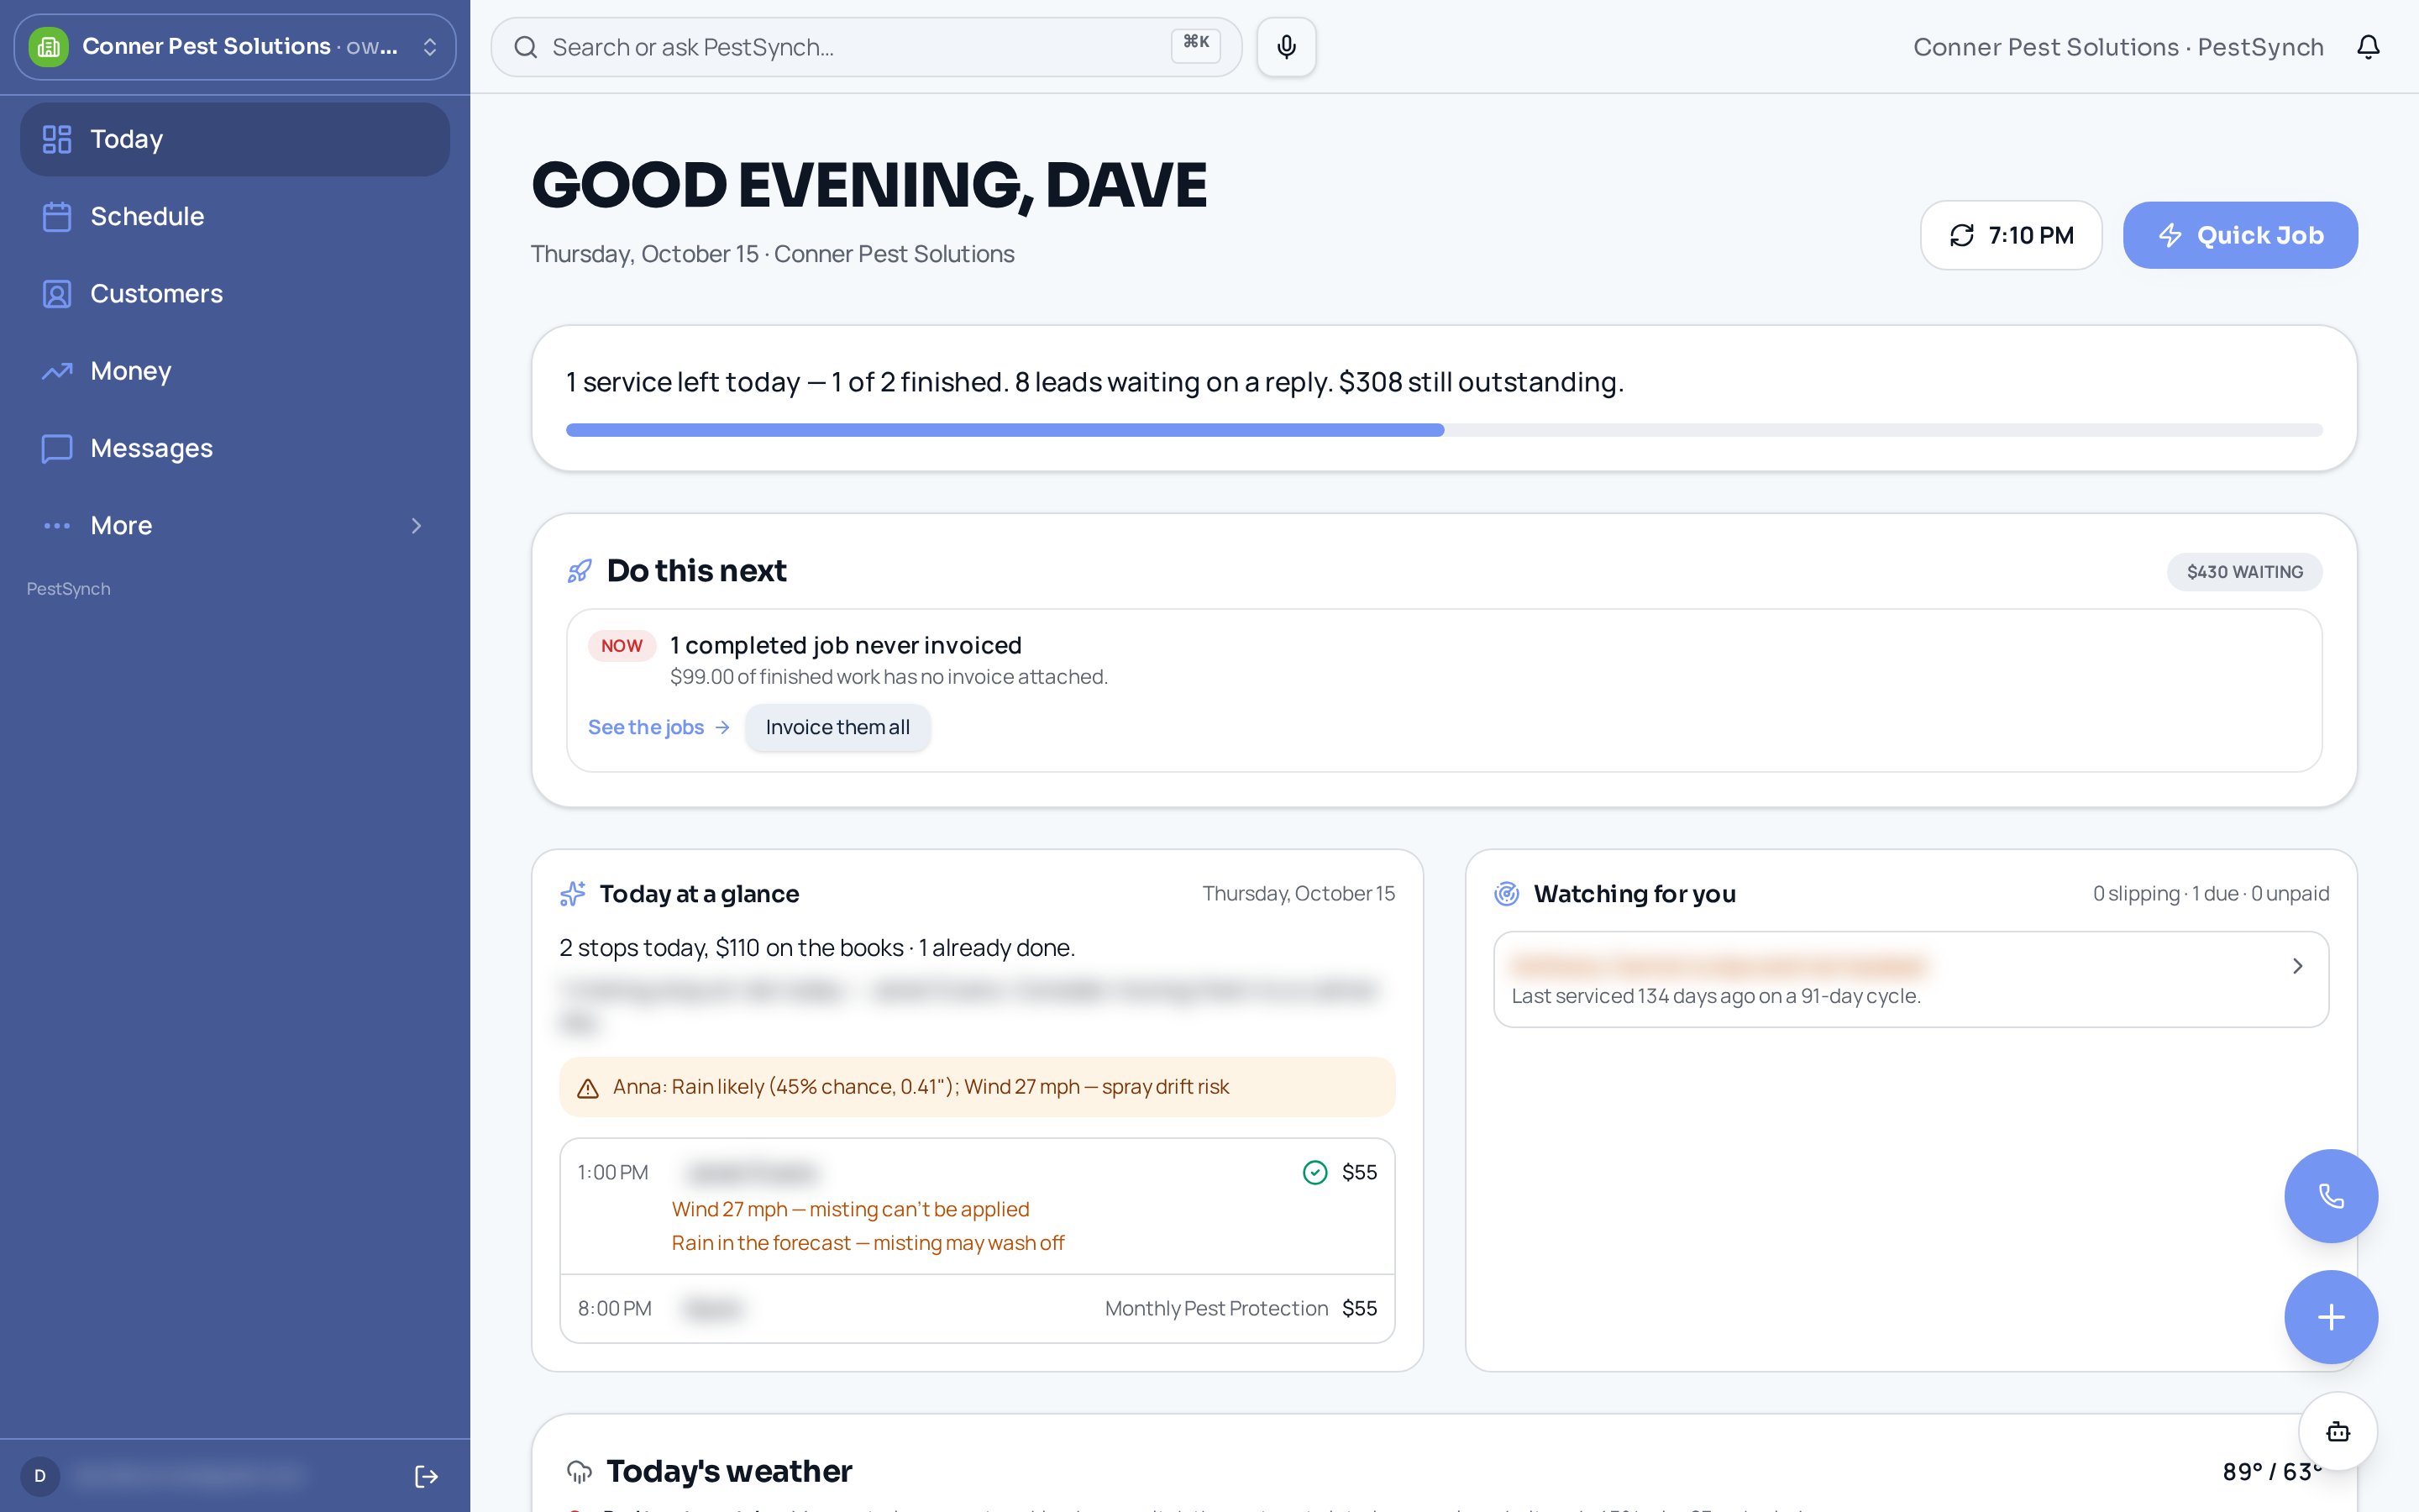Go to Today in the sidebar
Screen dimensions: 2419x1512
click(x=235, y=139)
